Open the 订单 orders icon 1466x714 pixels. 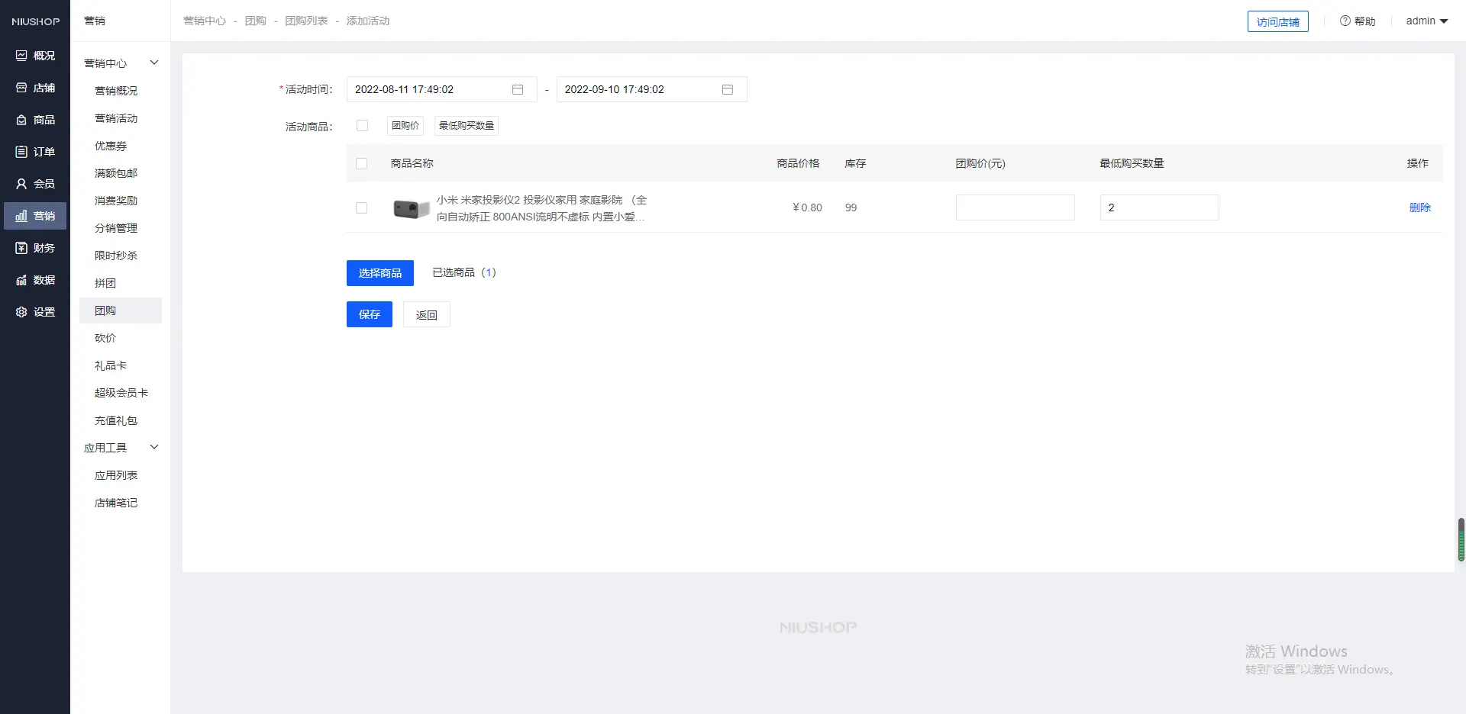(21, 152)
